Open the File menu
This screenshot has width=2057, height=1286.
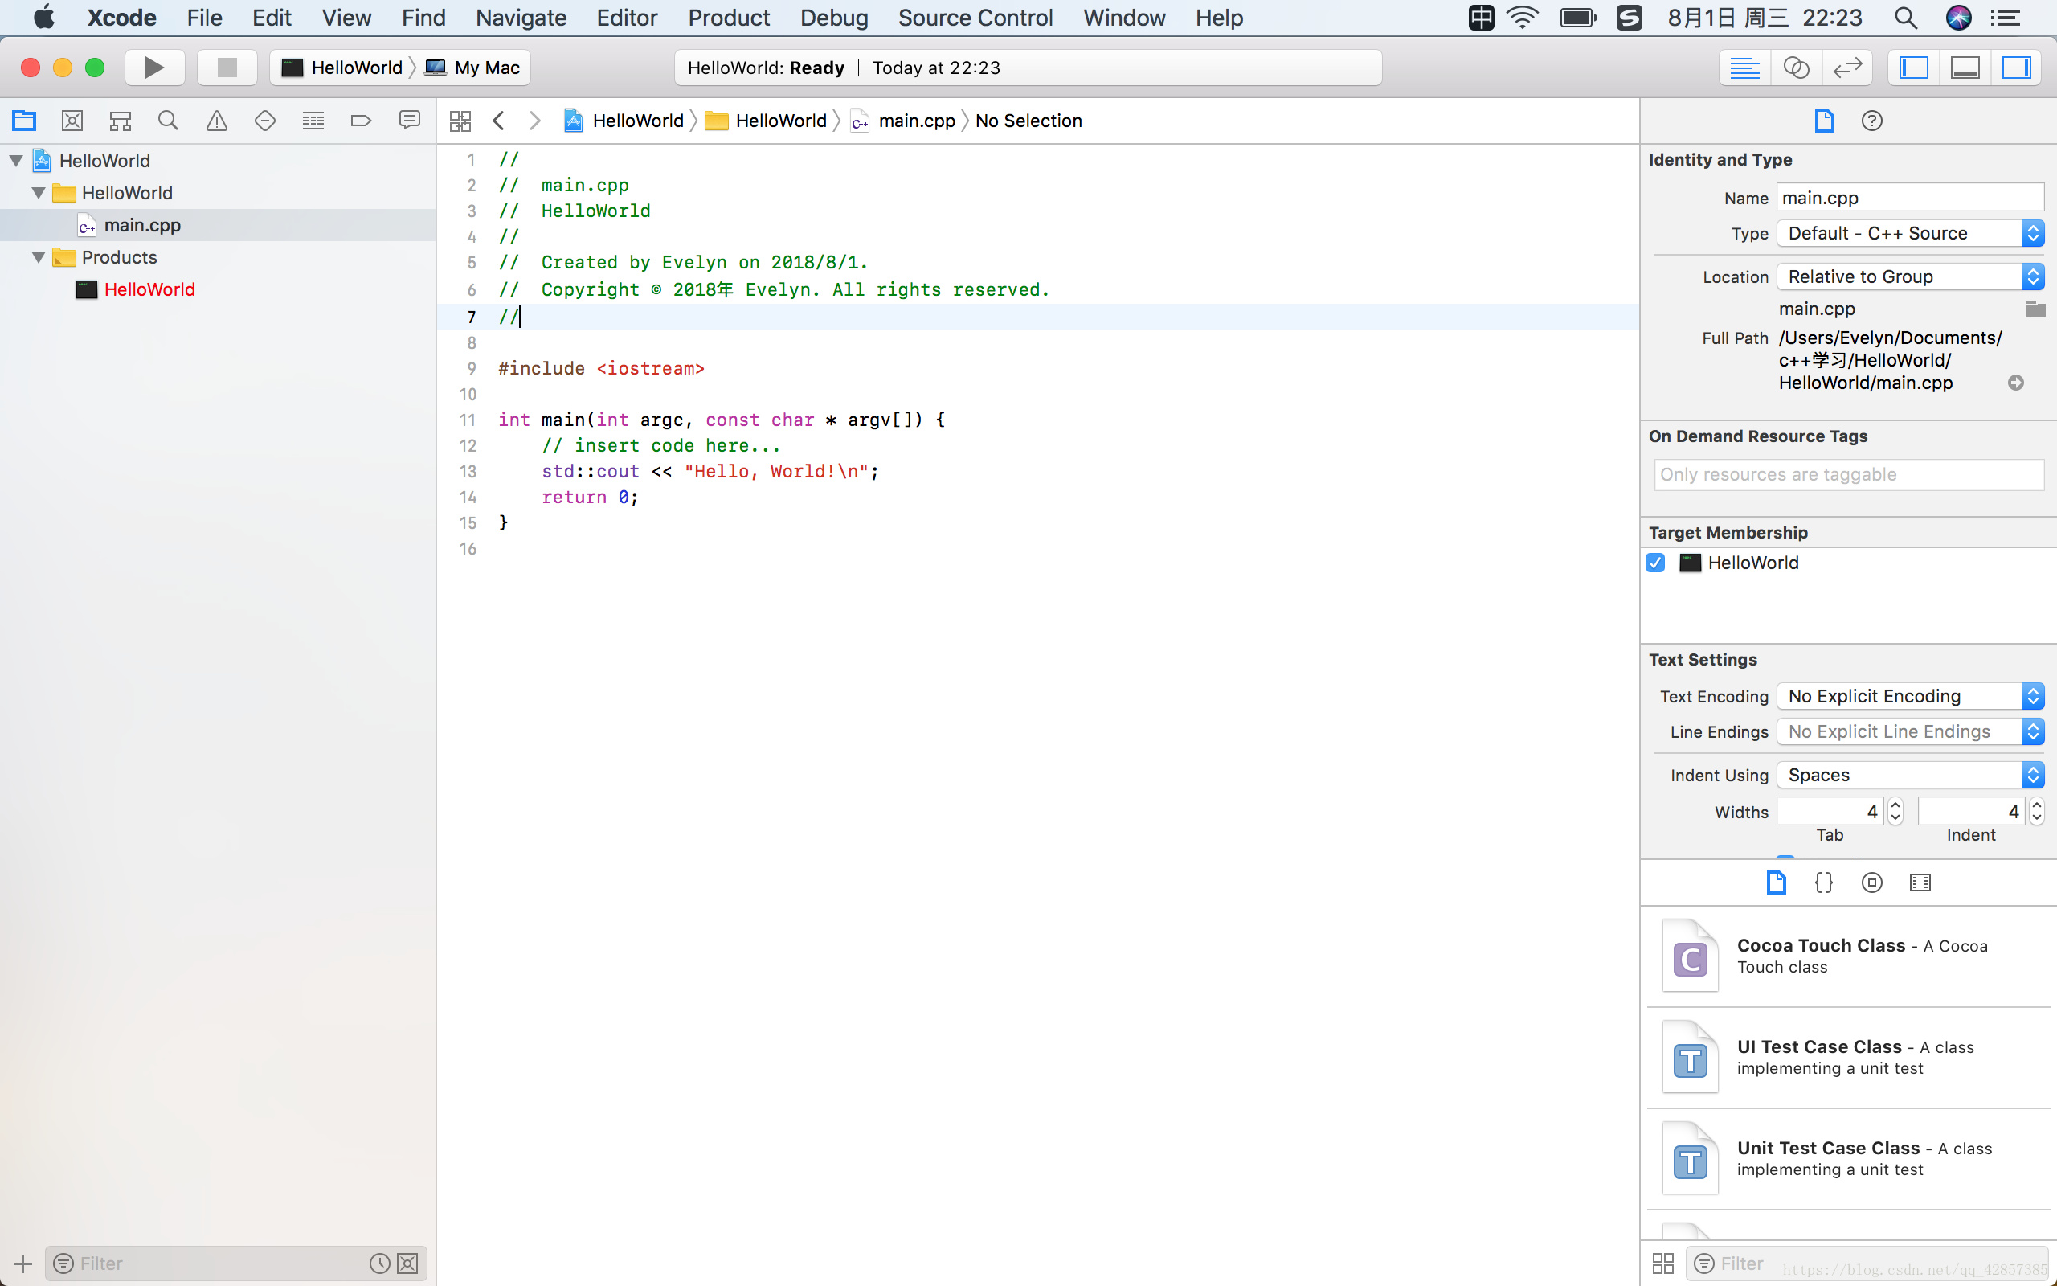[x=204, y=18]
